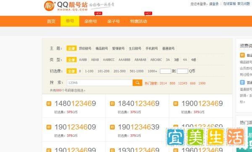The height and width of the screenshot is (152, 252).
Task: Filter by the 精品靓号 theme
Action: [102, 49]
